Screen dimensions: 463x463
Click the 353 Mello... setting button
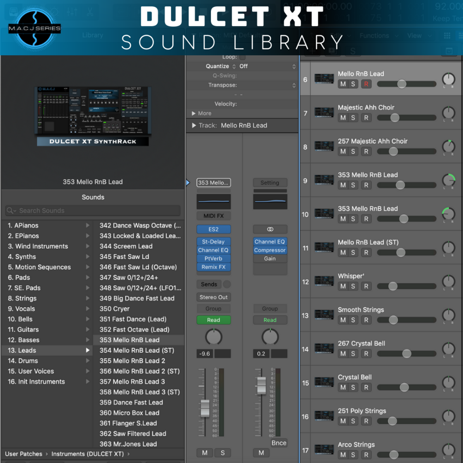click(x=213, y=183)
